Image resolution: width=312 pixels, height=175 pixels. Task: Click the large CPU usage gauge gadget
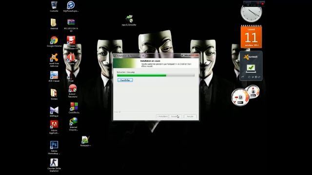click(x=240, y=97)
